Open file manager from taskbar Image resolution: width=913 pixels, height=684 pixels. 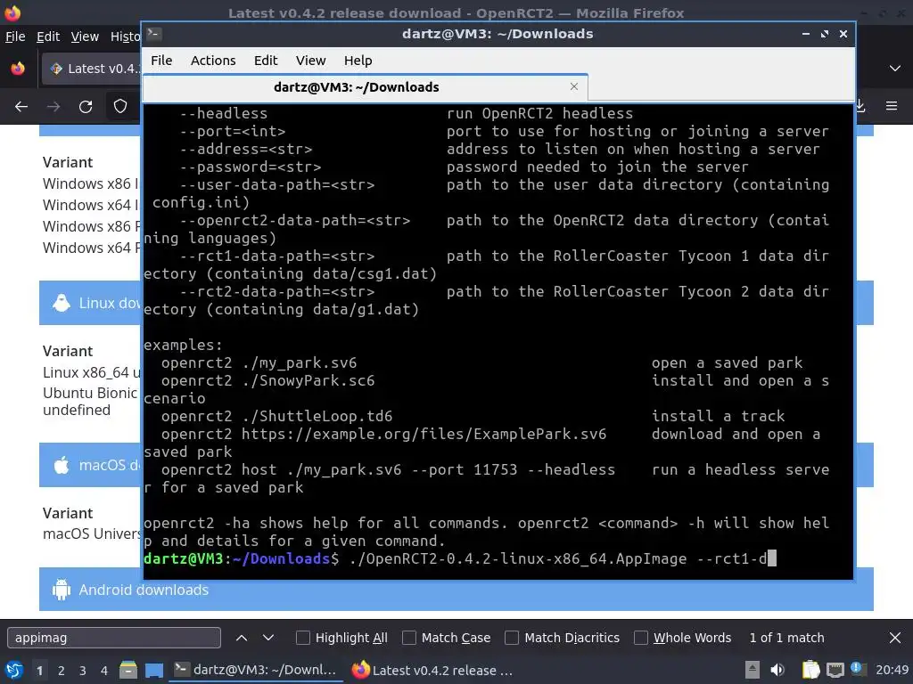coord(128,670)
